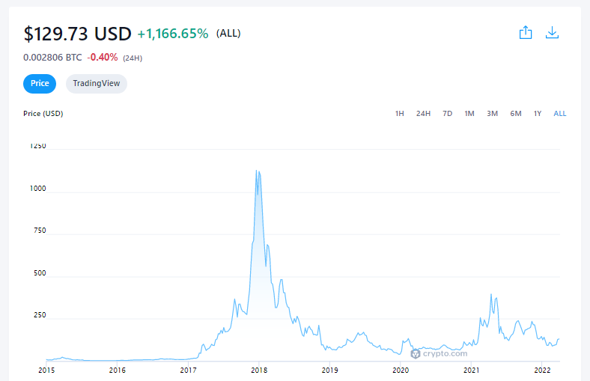Click the download chart data icon
This screenshot has height=381, width=590.
click(552, 33)
